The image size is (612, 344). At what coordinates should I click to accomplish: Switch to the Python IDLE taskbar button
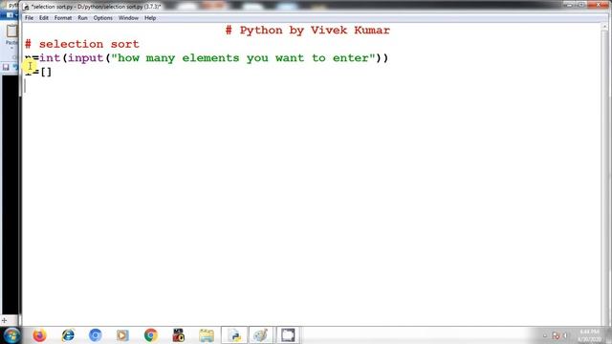point(234,335)
